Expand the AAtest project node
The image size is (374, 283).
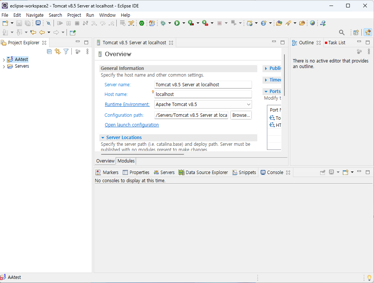click(x=4, y=60)
